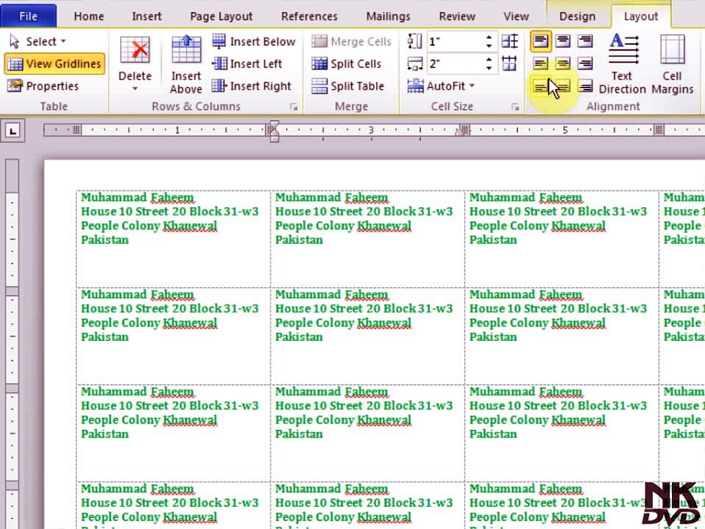Image resolution: width=705 pixels, height=529 pixels.
Task: Switch to the View tab
Action: pyautogui.click(x=516, y=16)
